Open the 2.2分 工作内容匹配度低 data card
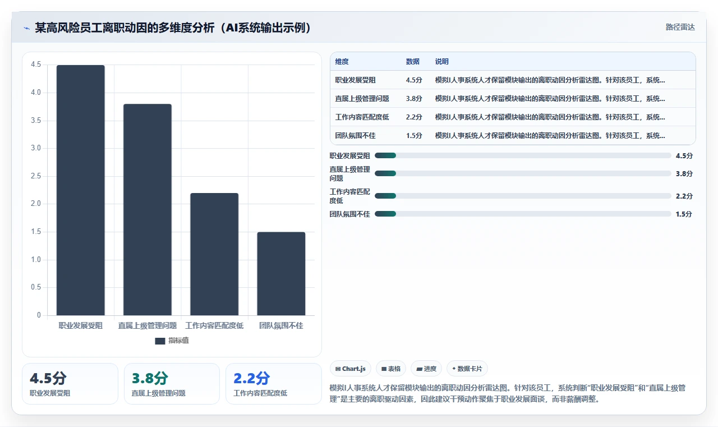This screenshot has height=427, width=718. point(273,384)
